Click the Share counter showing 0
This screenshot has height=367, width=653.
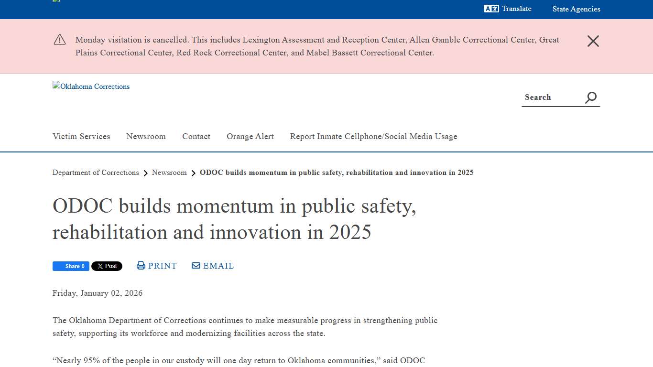[82, 266]
